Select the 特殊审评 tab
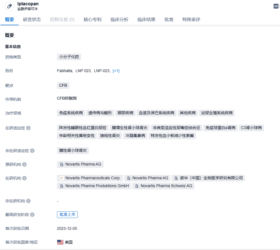Viewport: 280px width, 250px height. [191, 20]
